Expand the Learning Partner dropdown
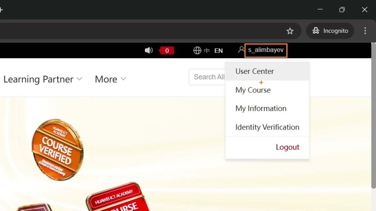 tap(43, 79)
